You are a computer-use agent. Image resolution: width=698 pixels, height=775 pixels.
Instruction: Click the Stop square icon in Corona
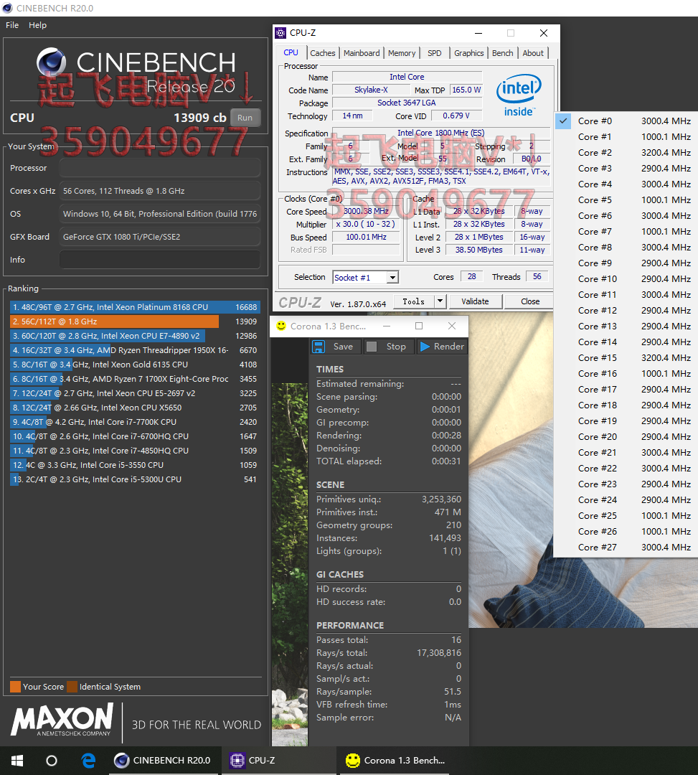pyautogui.click(x=372, y=347)
